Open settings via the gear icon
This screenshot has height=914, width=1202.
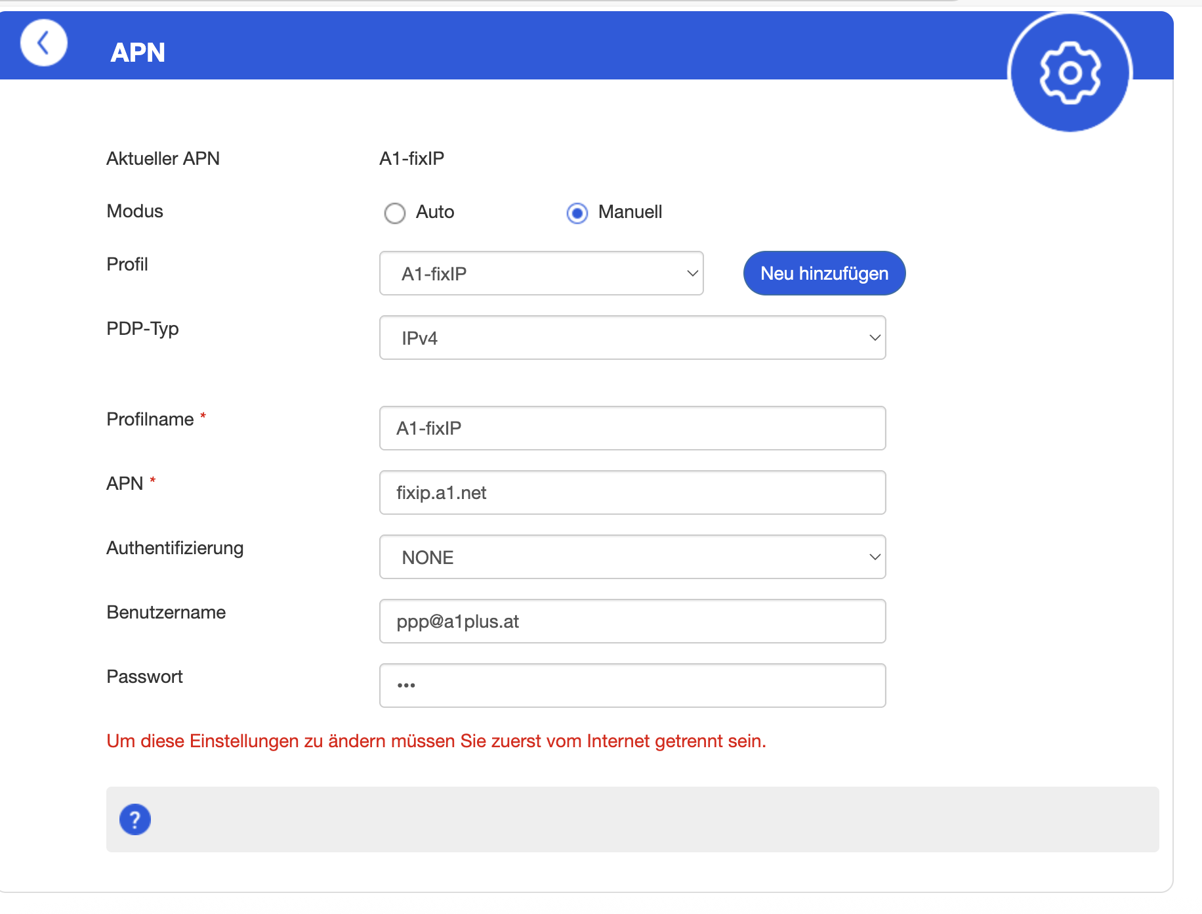pos(1069,72)
